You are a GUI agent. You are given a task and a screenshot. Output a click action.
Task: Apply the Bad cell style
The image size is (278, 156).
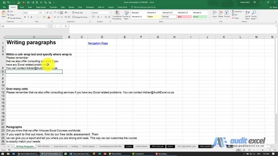click(184, 16)
